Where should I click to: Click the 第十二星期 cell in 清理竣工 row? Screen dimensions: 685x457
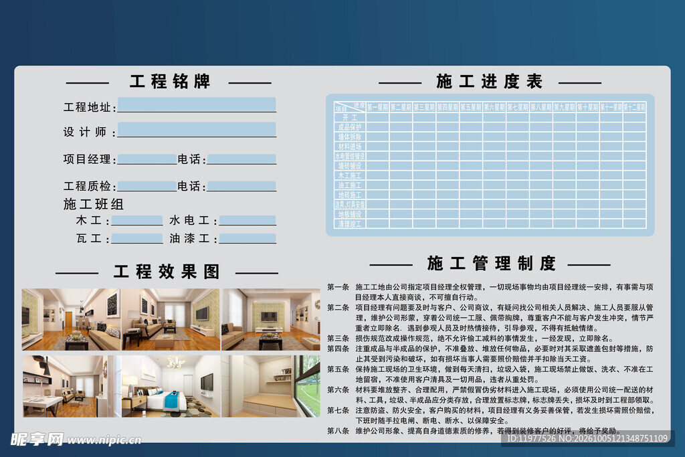click(635, 223)
